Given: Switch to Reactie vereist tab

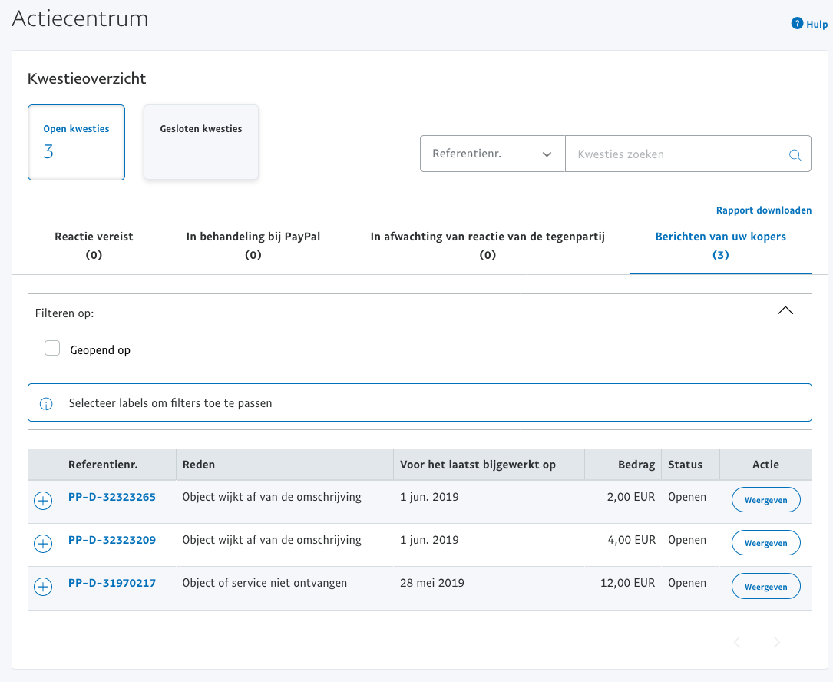Looking at the screenshot, I should pos(94,246).
